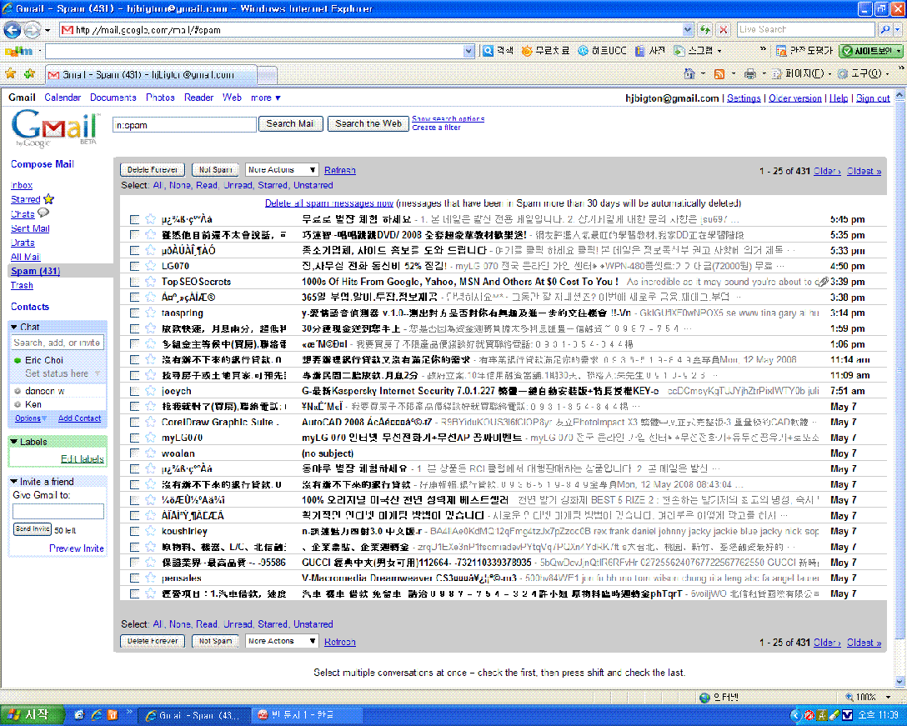
Task: Open the bottom More Actions dropdown
Action: 282,642
